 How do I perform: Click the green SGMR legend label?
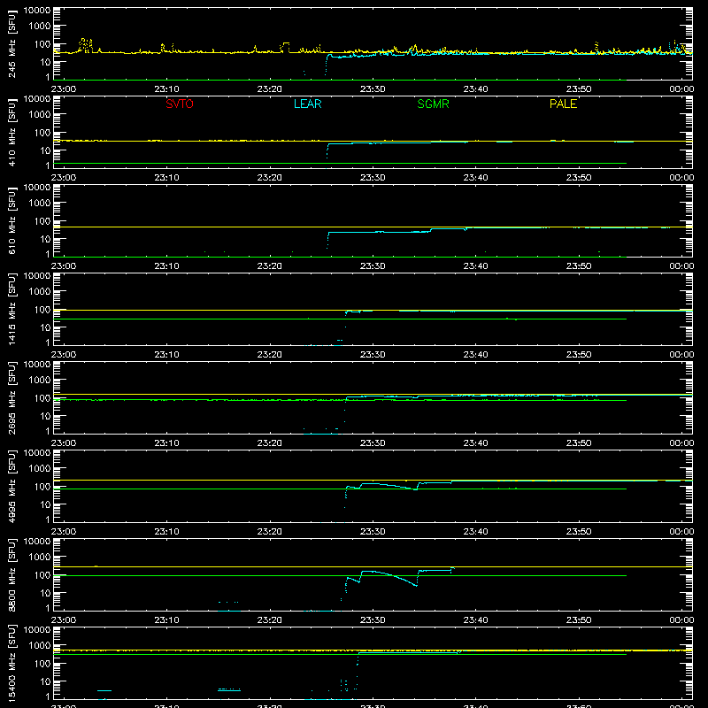(433, 104)
